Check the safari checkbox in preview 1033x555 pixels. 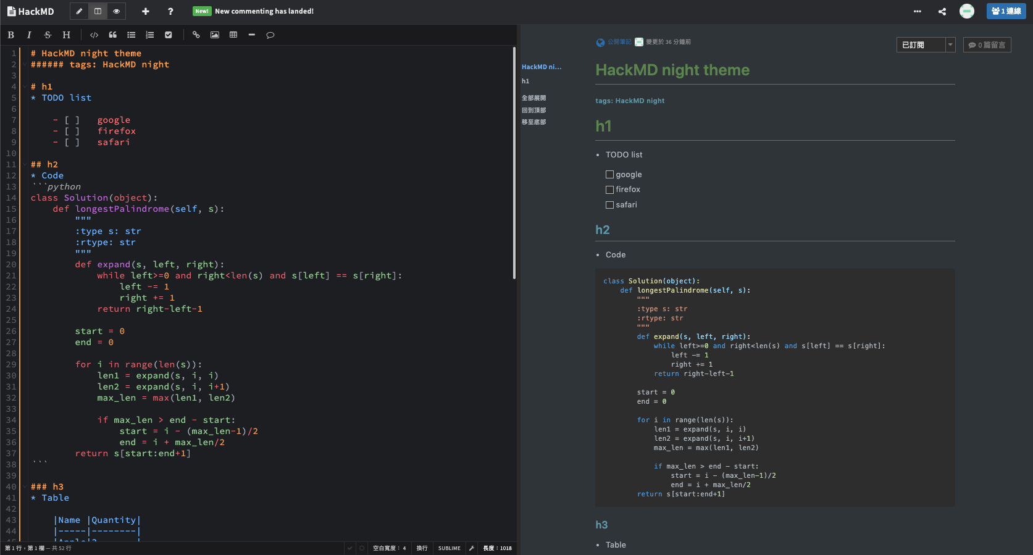click(x=609, y=205)
